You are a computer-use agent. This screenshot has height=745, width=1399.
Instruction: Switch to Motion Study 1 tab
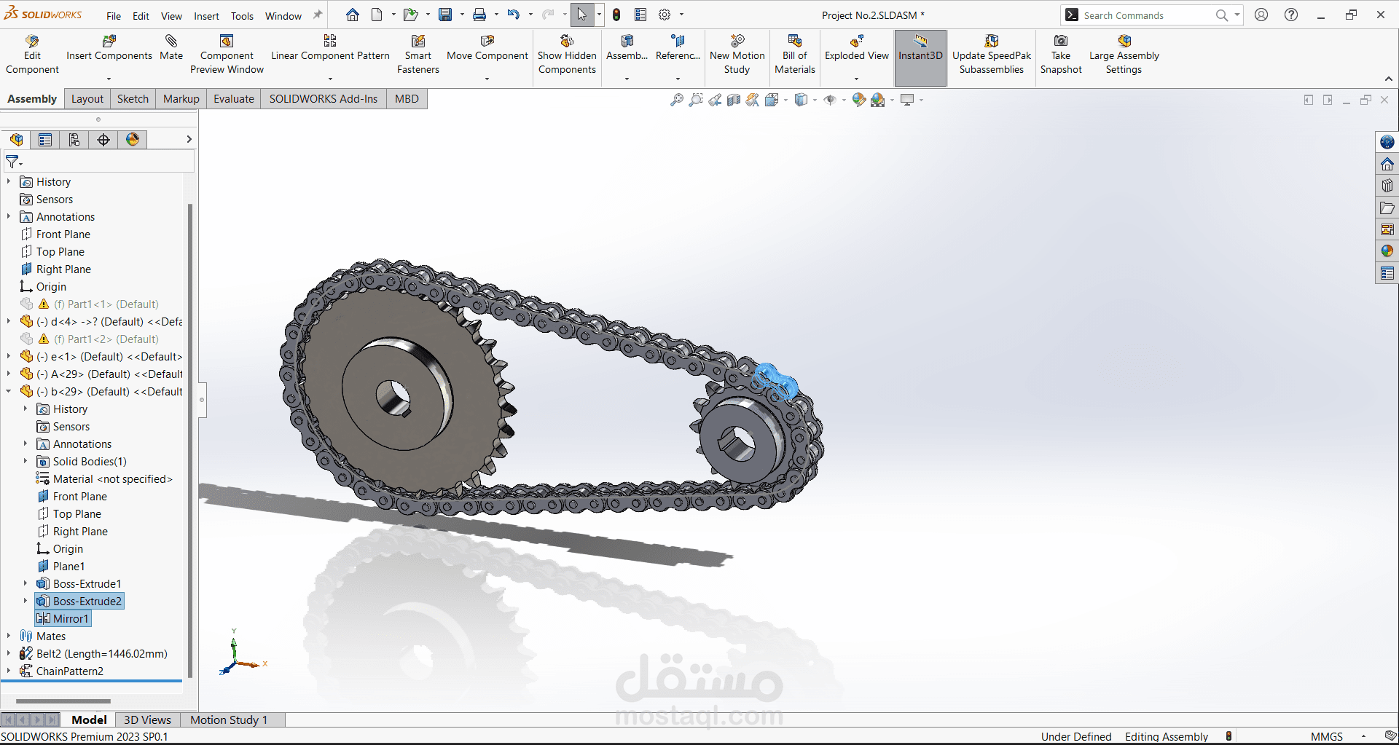(229, 720)
